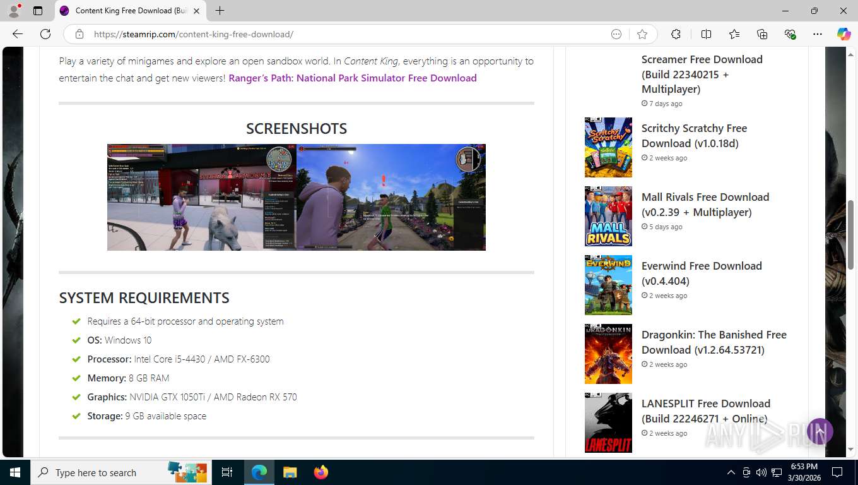
Task: Reload the current page
Action: coord(45,34)
